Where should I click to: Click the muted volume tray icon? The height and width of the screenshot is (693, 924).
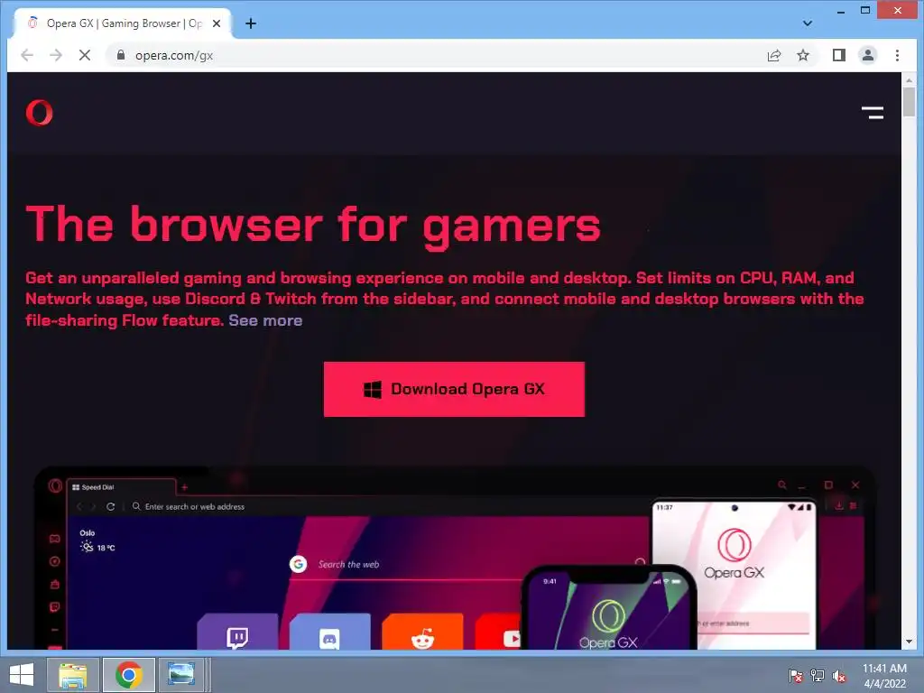[839, 676]
